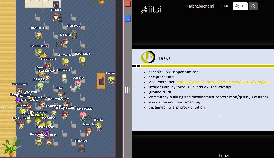Click the highlighted JKamlah name label
Image resolution: width=274 pixels, height=158 pixels.
click(x=38, y=115)
